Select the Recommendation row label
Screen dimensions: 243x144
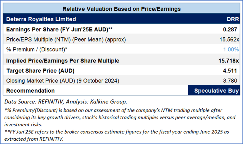[x=30, y=91]
